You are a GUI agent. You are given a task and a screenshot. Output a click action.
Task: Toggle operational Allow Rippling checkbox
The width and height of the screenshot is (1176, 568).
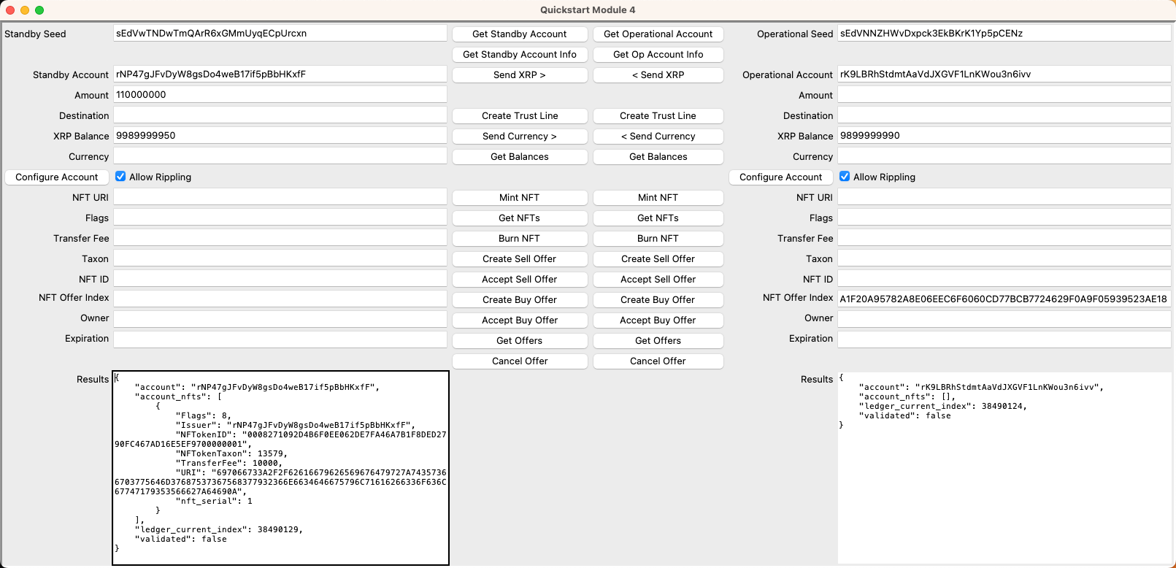845,177
